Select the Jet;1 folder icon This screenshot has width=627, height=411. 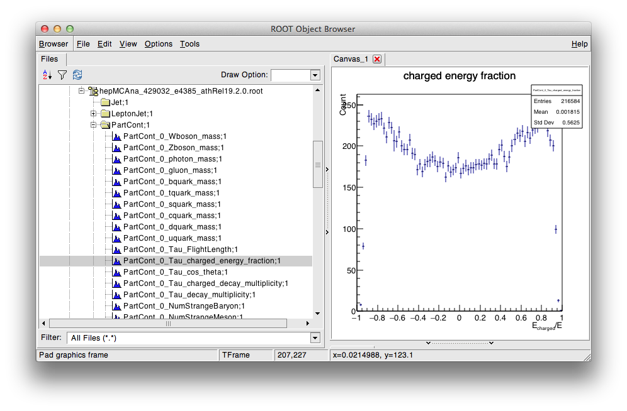pyautogui.click(x=105, y=102)
